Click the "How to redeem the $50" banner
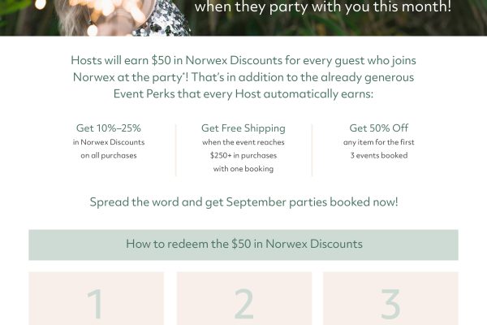Image resolution: width=487 pixels, height=325 pixels. click(243, 244)
